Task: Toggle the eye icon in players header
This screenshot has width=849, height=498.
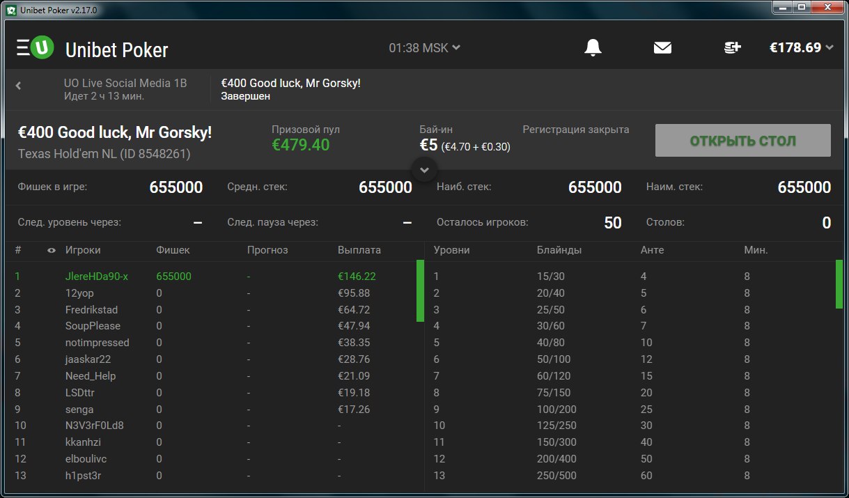Action: click(52, 250)
